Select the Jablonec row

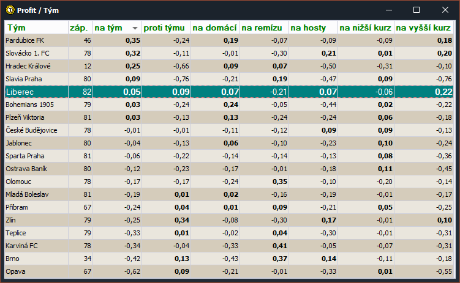tap(229, 143)
